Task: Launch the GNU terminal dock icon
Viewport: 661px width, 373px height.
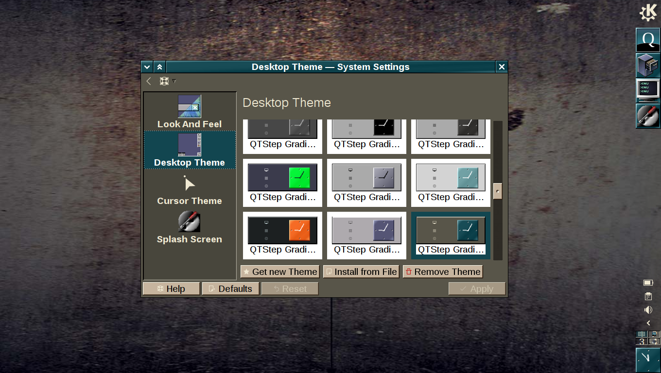Action: pos(648,90)
